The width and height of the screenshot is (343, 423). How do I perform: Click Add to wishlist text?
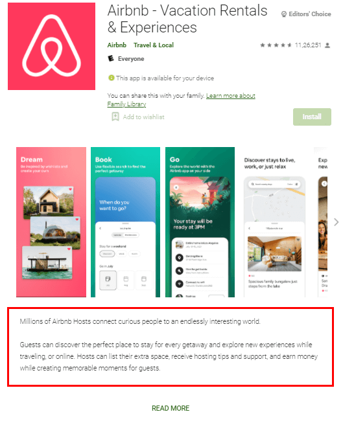pyautogui.click(x=144, y=117)
